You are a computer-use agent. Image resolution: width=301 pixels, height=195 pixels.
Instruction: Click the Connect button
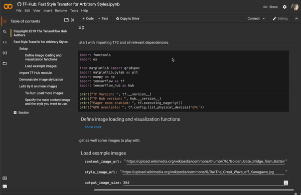tap(253, 18)
